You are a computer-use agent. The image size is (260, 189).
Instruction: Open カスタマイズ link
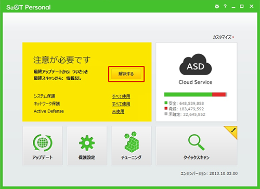pyautogui.click(x=222, y=37)
